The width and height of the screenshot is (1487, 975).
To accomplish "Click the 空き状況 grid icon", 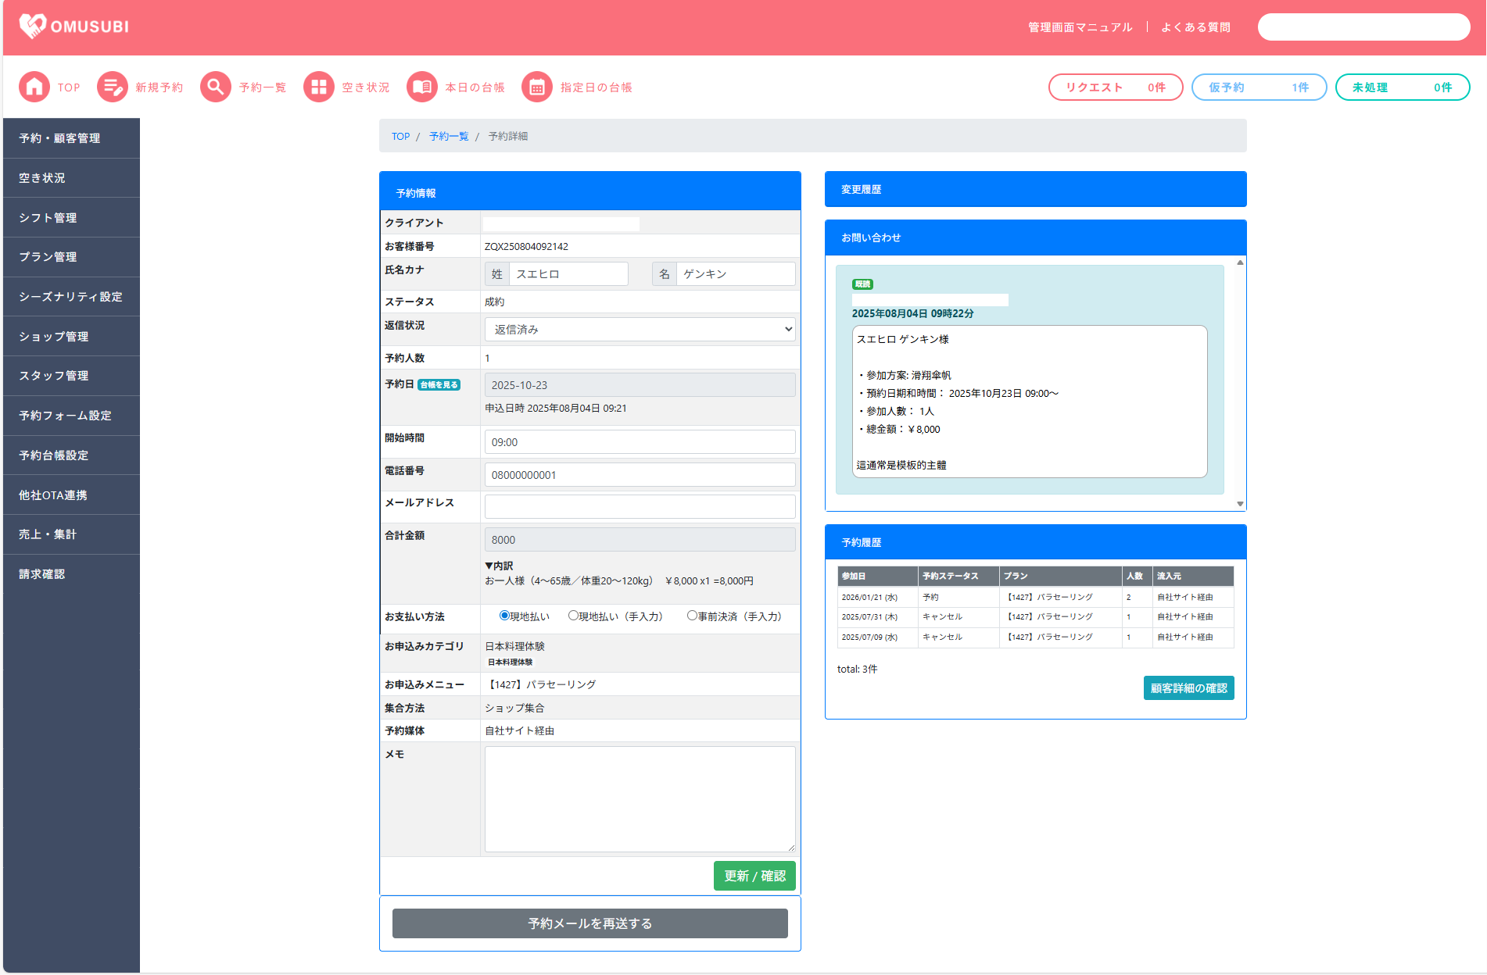I will pyautogui.click(x=319, y=87).
